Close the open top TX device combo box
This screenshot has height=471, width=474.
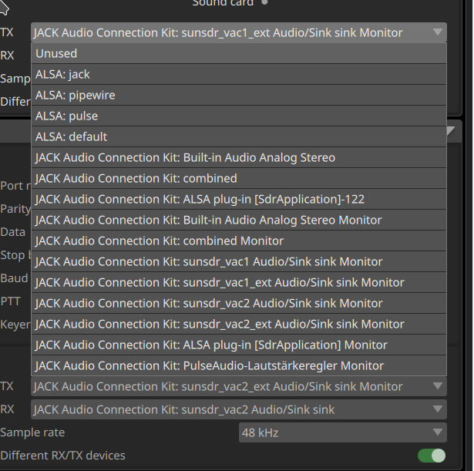(x=239, y=32)
